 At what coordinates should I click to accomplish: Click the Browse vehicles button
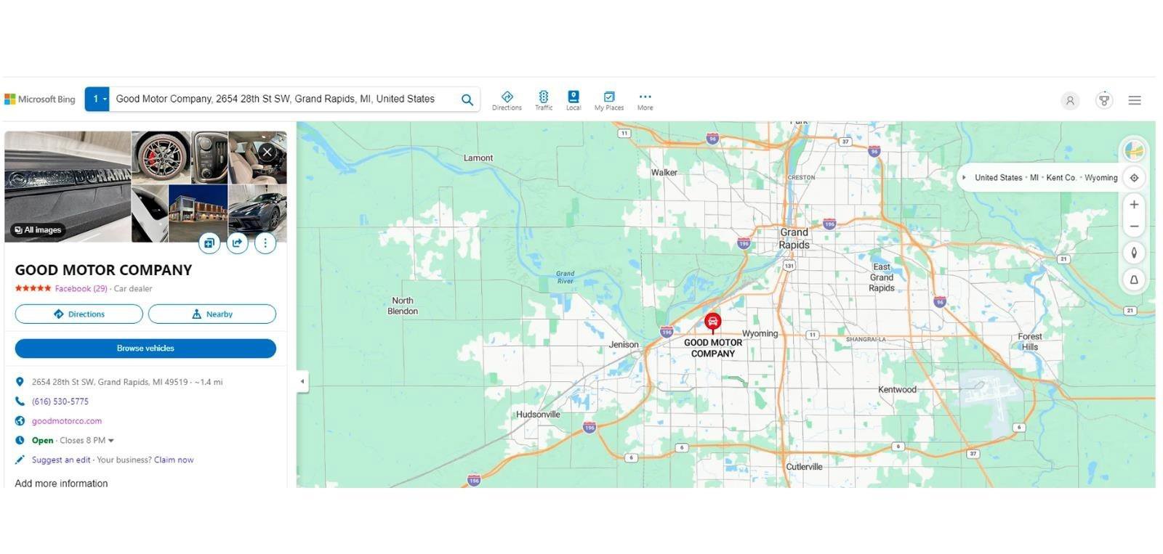(145, 349)
